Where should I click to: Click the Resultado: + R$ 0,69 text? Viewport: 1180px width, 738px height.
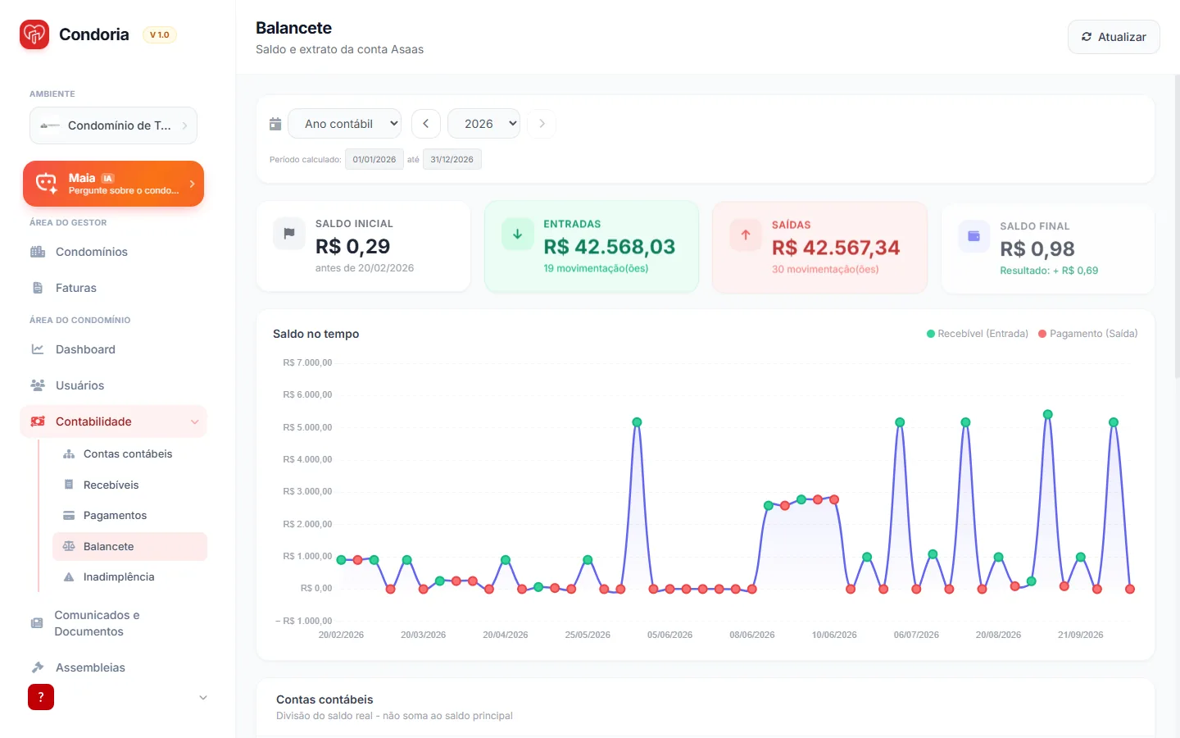pyautogui.click(x=1049, y=271)
